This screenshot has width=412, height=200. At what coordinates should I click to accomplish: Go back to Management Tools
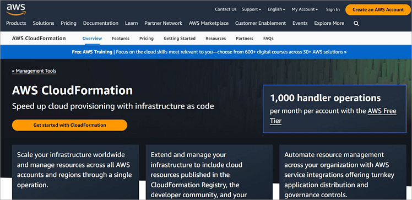coord(34,71)
